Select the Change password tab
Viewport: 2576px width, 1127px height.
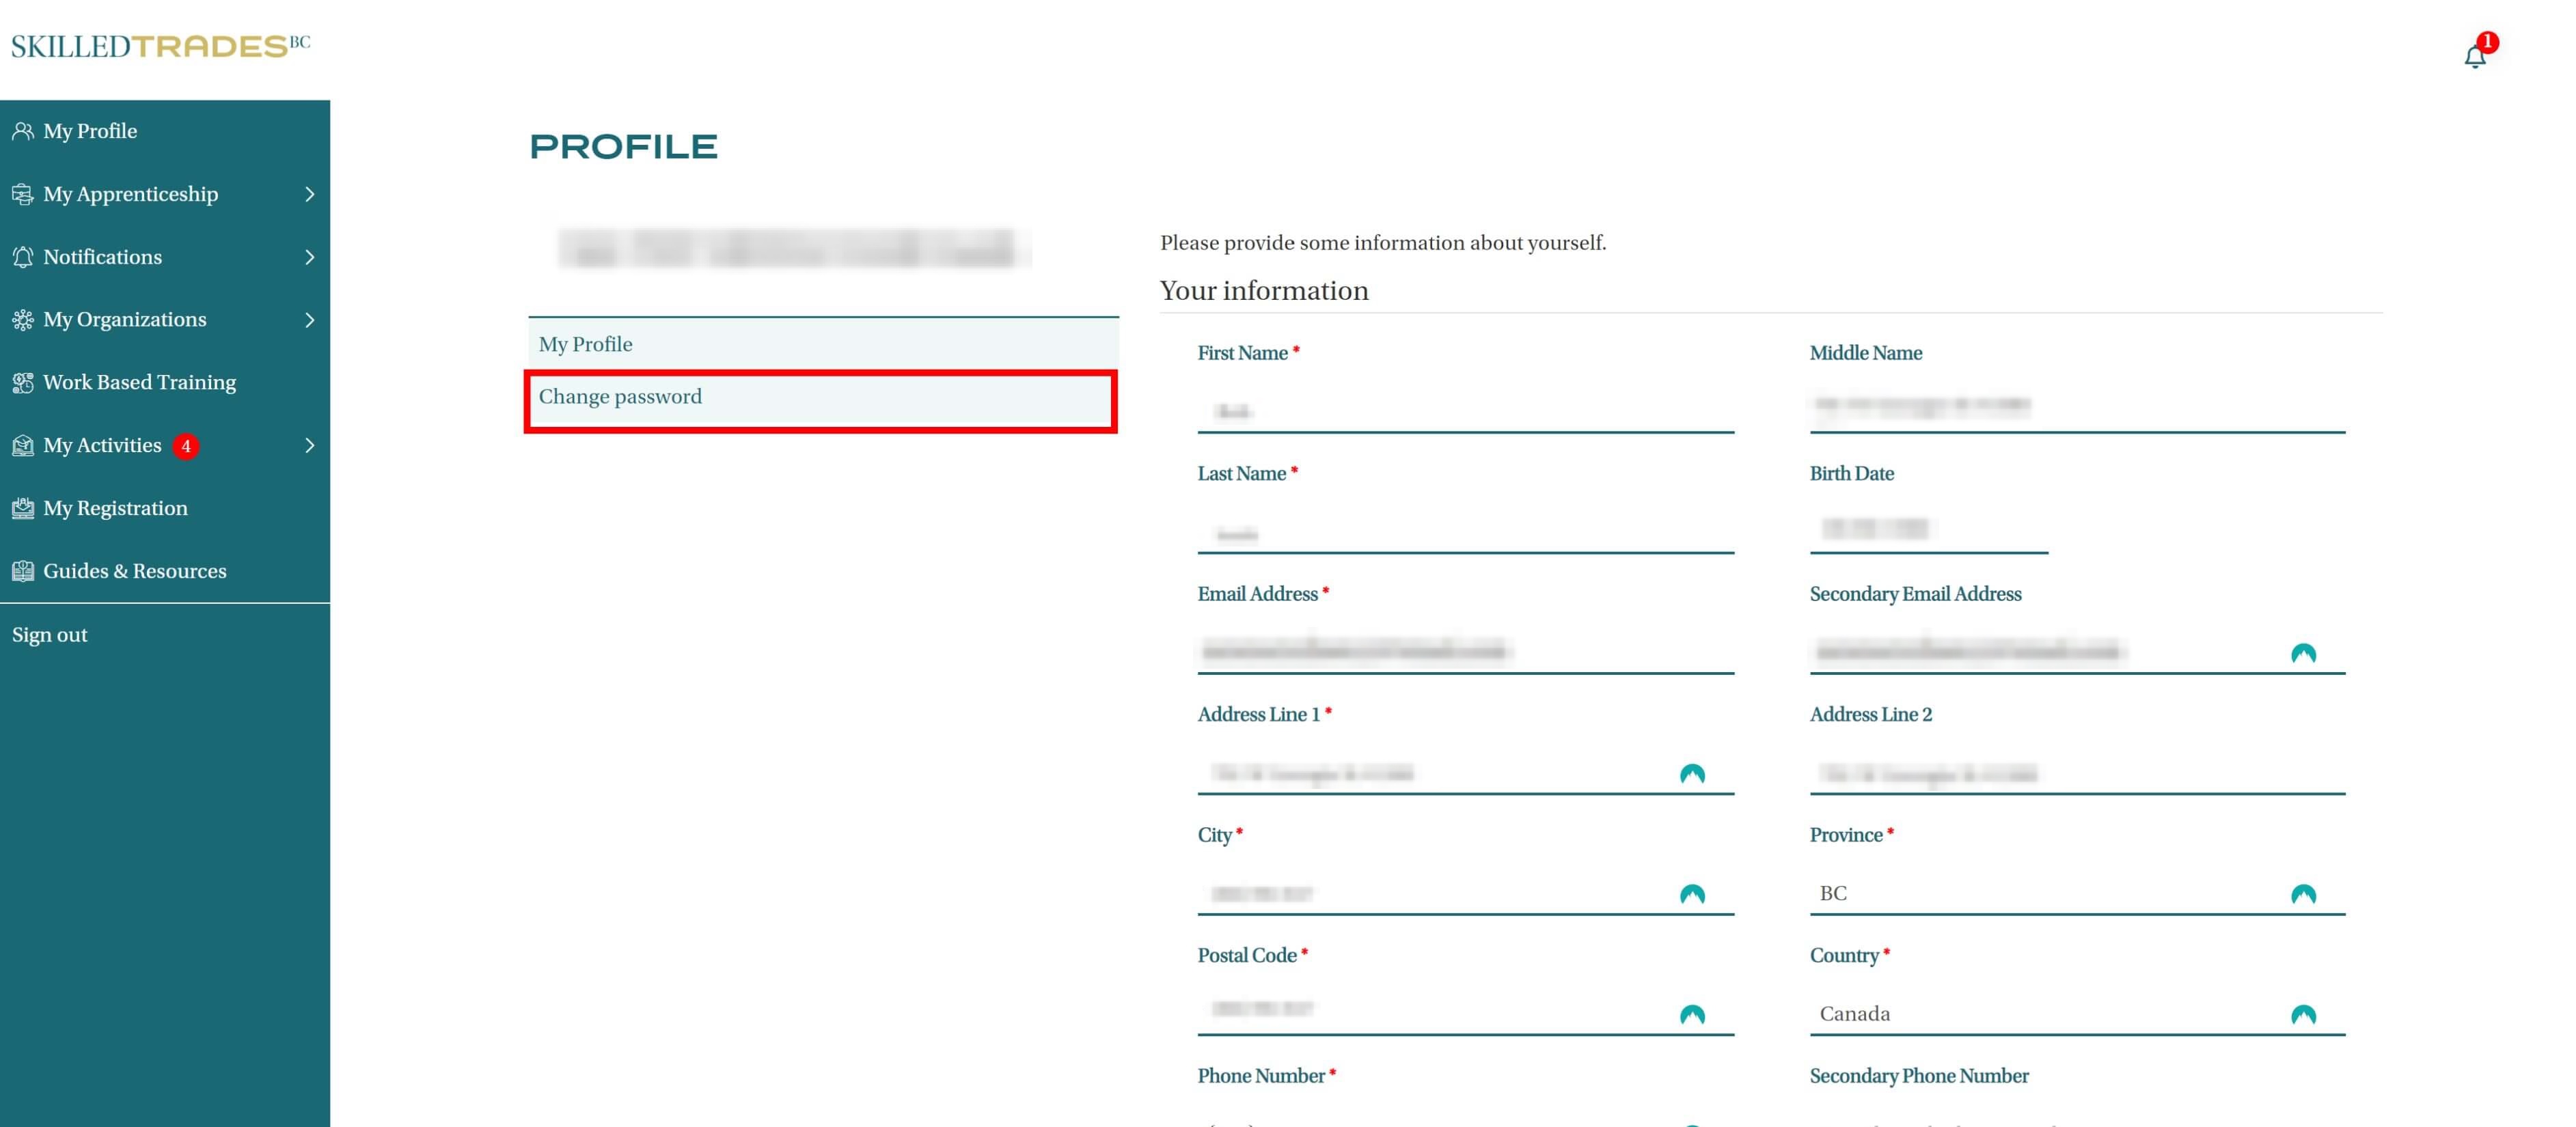pyautogui.click(x=620, y=397)
